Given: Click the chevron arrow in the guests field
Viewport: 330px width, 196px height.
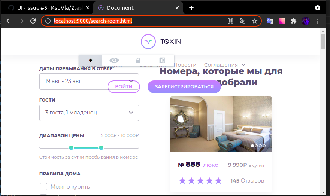Looking at the screenshot, I should 131,113.
